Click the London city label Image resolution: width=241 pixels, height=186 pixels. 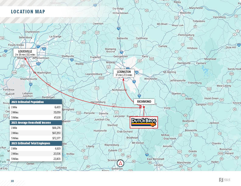(159, 165)
